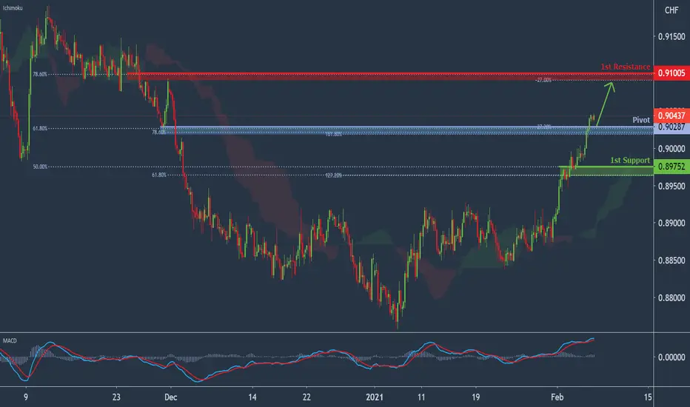Select the Pivot label

click(x=641, y=120)
